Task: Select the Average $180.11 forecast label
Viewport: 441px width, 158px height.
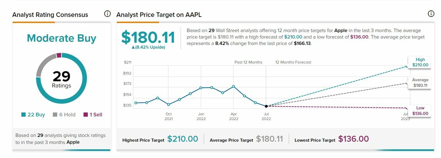Action: (x=420, y=83)
